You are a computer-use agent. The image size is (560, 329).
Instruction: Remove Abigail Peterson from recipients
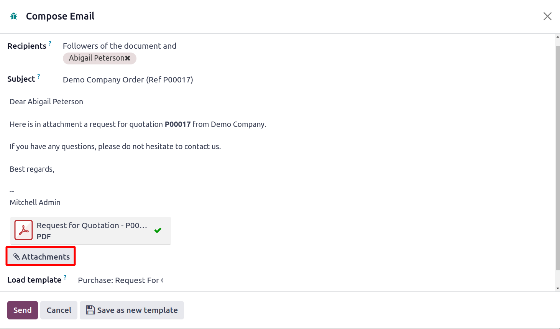click(128, 58)
